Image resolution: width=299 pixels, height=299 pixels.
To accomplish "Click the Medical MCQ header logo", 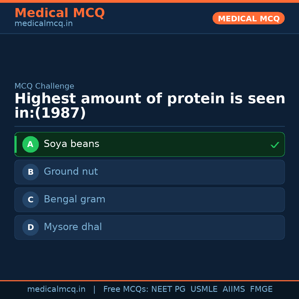I will (x=60, y=13).
